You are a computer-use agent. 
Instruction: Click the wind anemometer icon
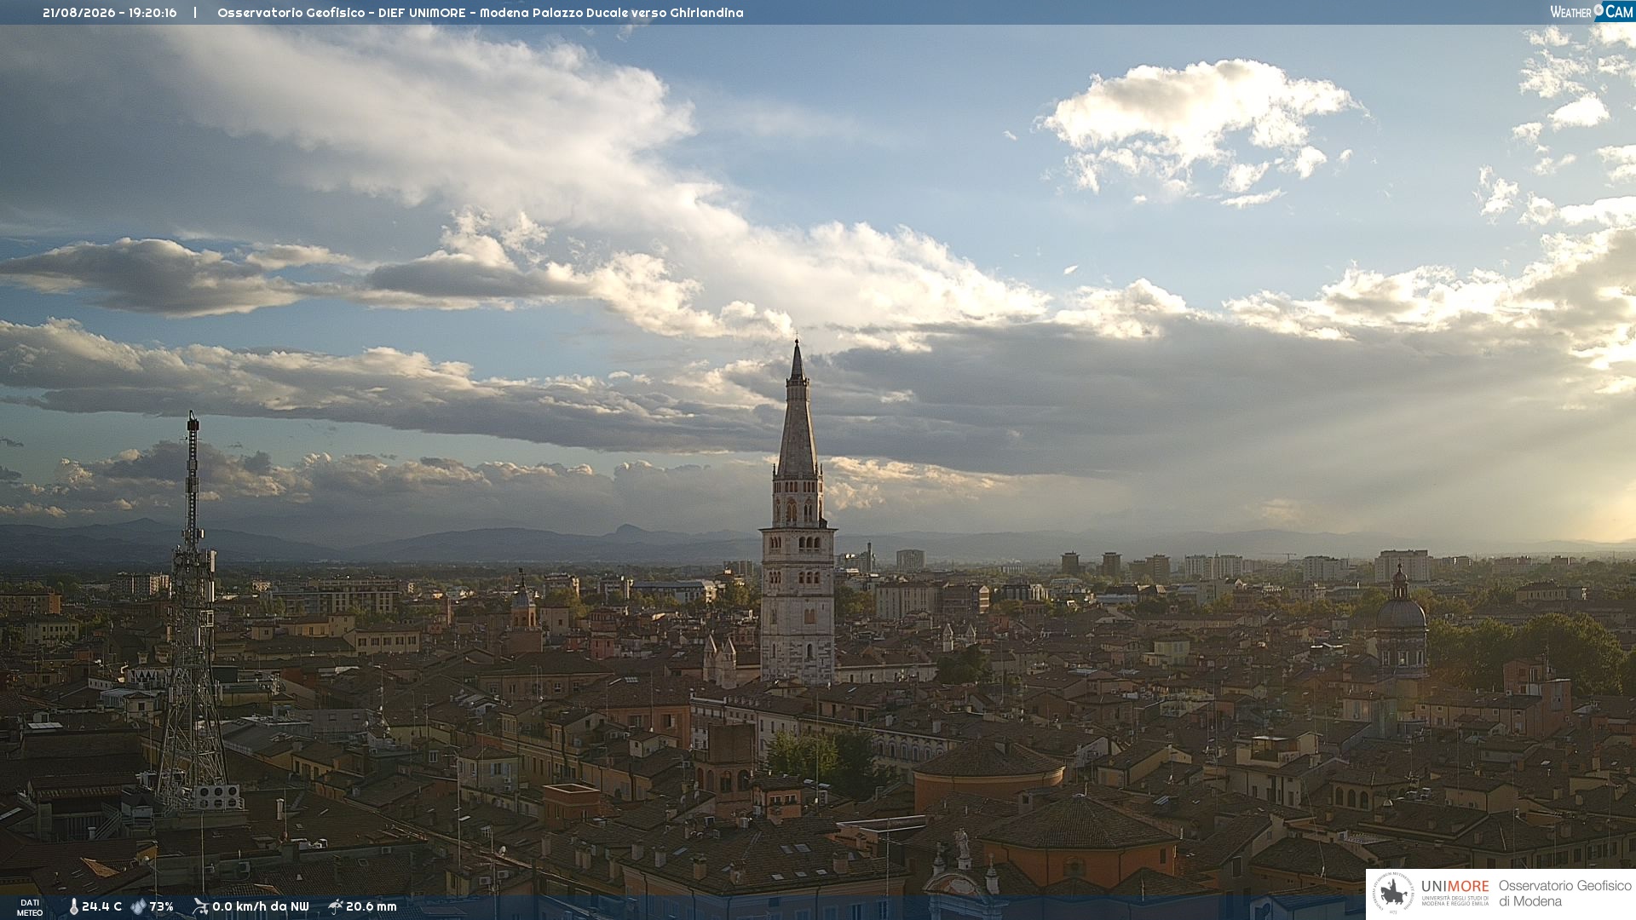click(x=200, y=906)
